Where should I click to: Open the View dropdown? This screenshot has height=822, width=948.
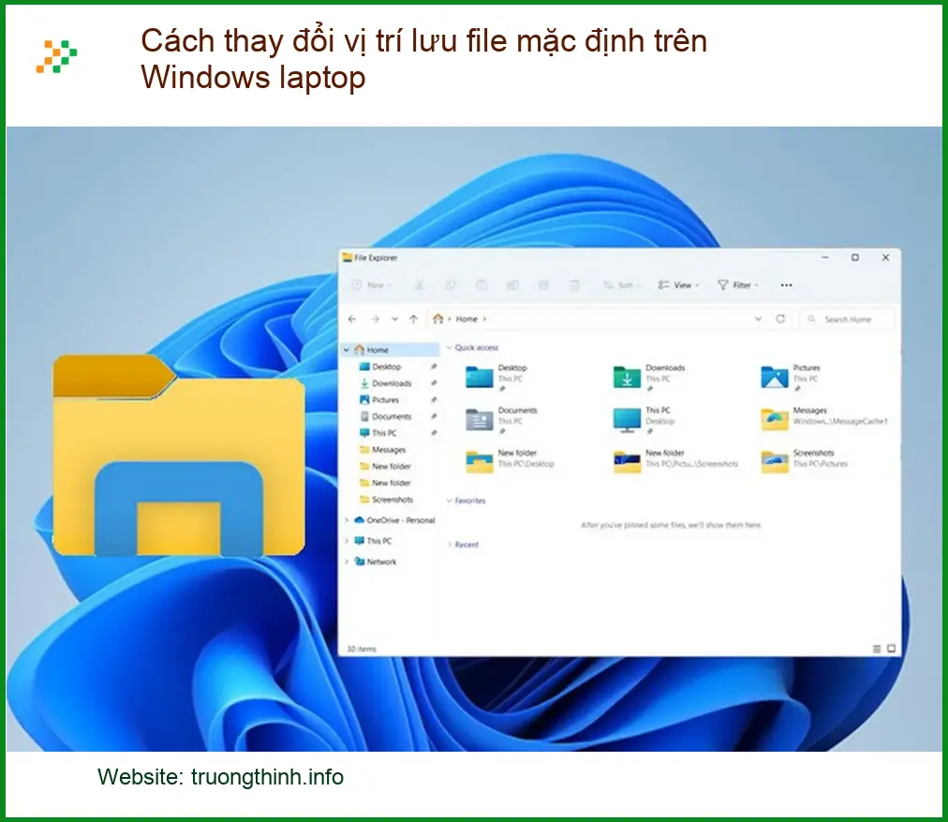point(679,285)
